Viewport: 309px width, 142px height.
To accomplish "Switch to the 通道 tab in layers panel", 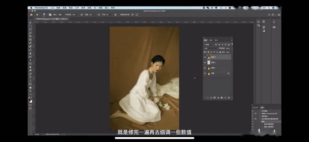I will pyautogui.click(x=211, y=40).
